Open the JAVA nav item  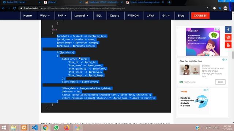[150, 16]
